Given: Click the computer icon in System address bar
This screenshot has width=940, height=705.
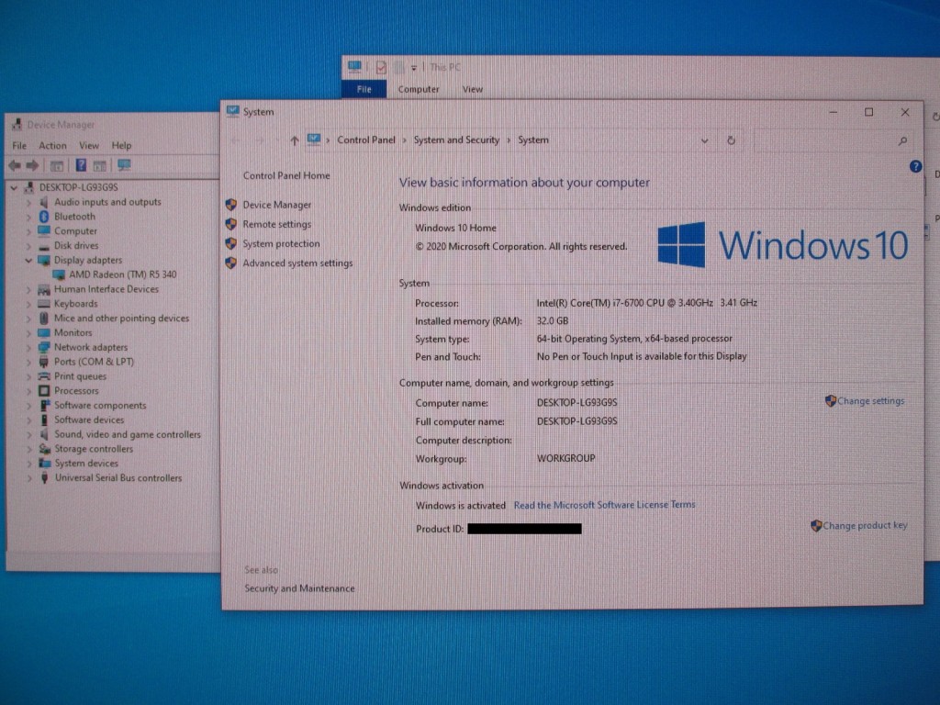Looking at the screenshot, I should (x=314, y=140).
